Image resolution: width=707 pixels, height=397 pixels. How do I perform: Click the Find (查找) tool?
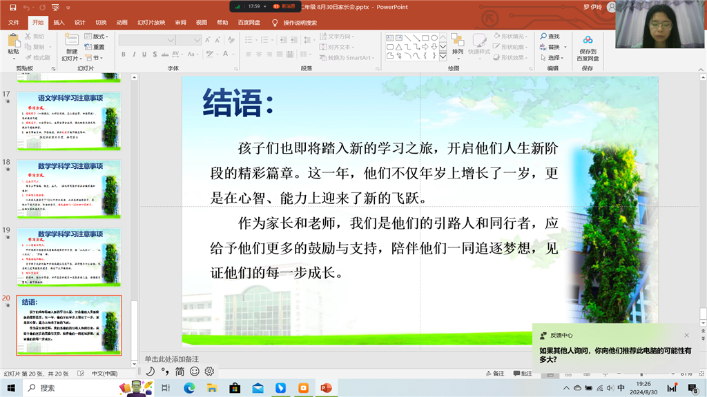coord(550,37)
